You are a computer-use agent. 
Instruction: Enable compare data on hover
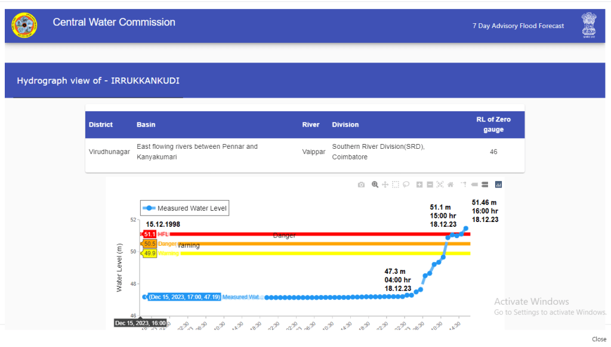485,185
